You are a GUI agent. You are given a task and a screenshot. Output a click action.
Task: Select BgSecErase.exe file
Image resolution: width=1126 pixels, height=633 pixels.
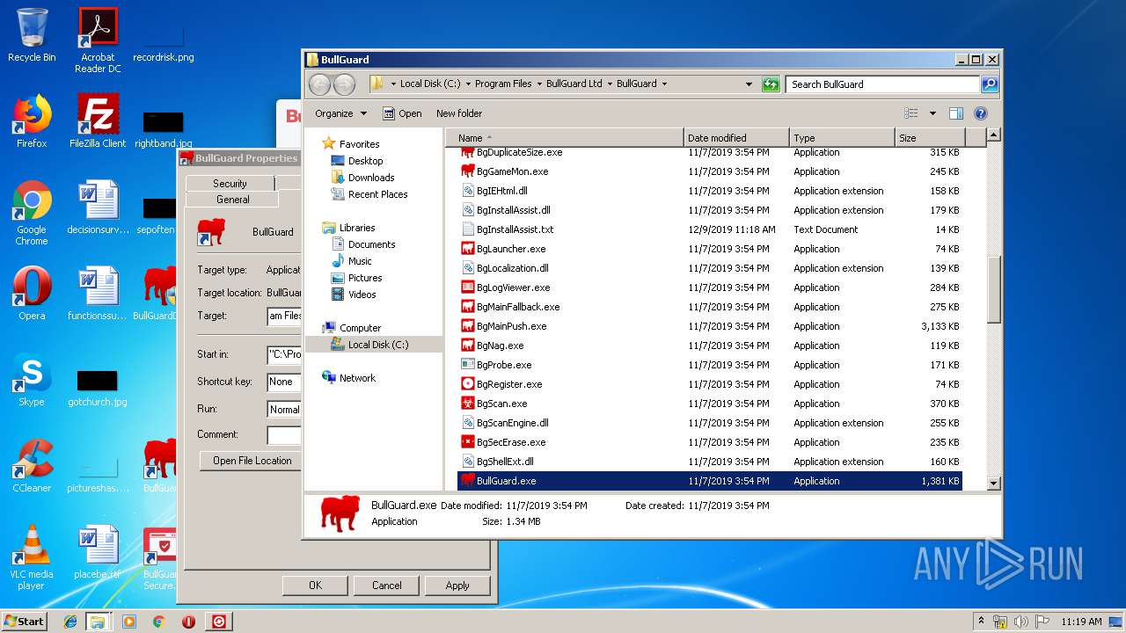click(510, 442)
